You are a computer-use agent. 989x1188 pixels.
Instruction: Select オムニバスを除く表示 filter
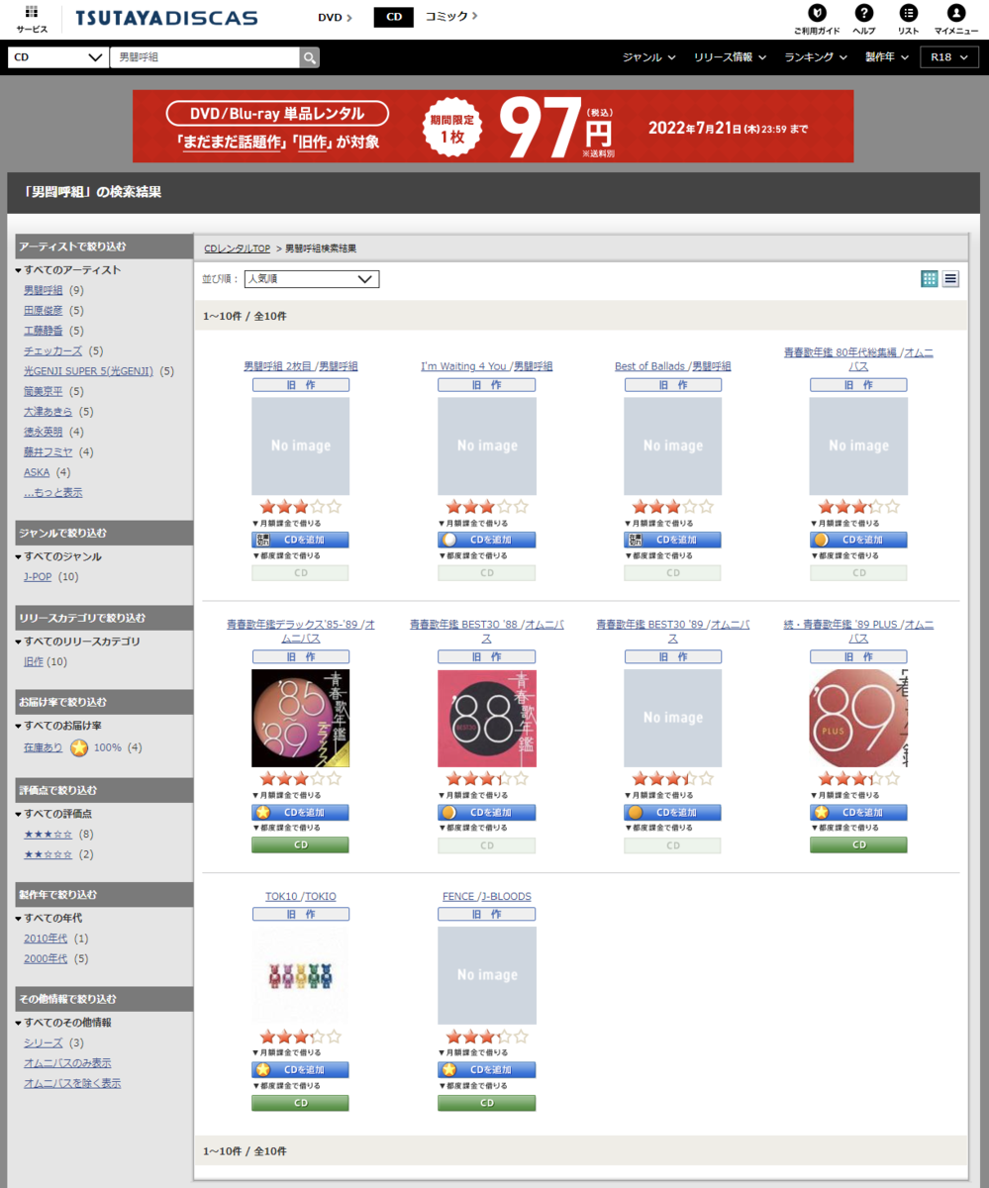72,1083
